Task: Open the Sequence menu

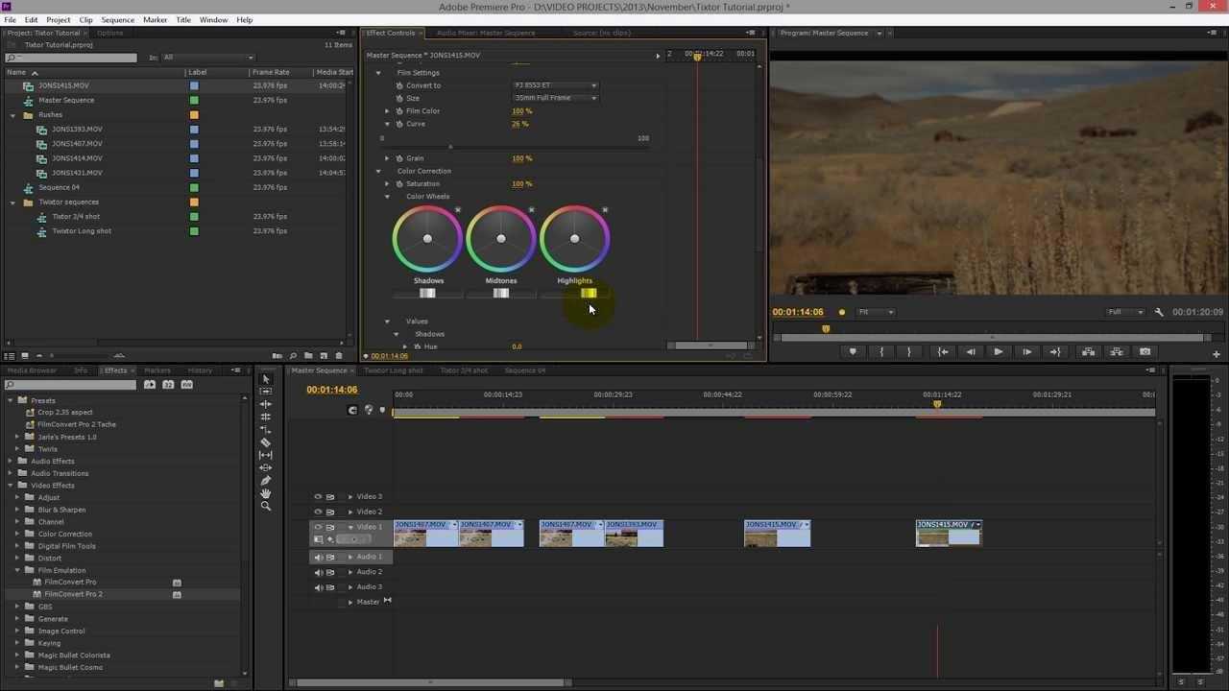Action: point(118,19)
